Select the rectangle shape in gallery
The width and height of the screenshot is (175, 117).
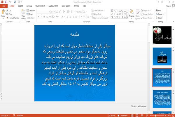[x=120, y=11]
